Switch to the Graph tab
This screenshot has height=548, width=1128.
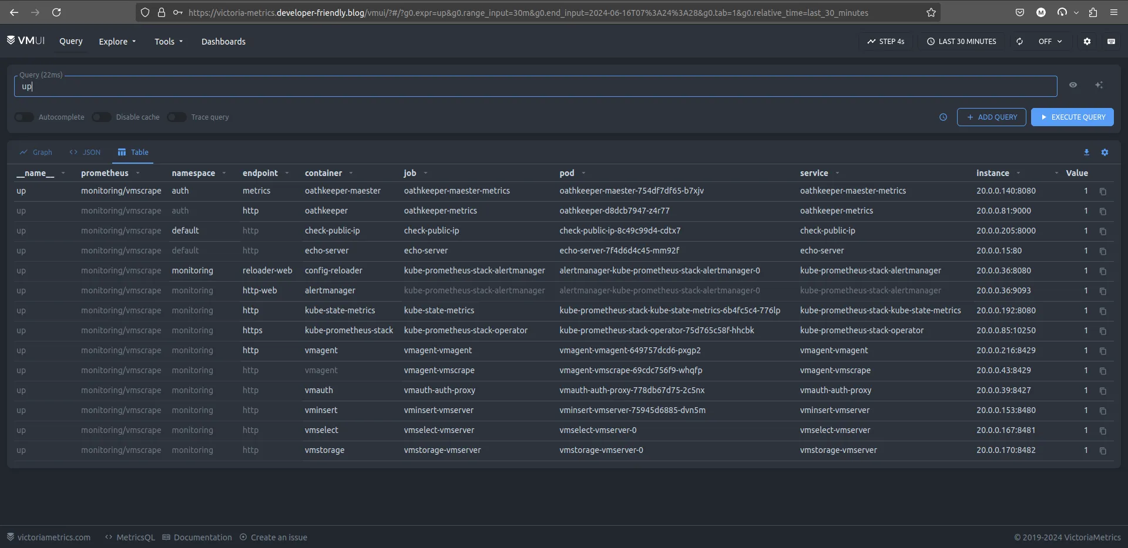(x=36, y=153)
